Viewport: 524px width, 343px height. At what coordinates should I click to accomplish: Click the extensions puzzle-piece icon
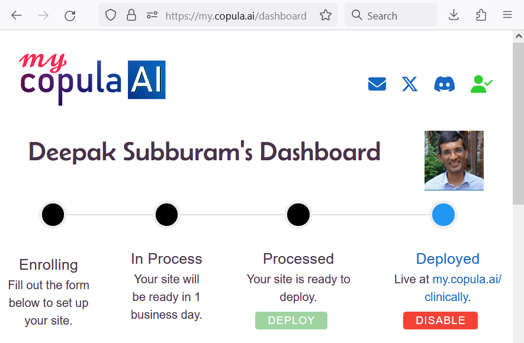point(481,15)
